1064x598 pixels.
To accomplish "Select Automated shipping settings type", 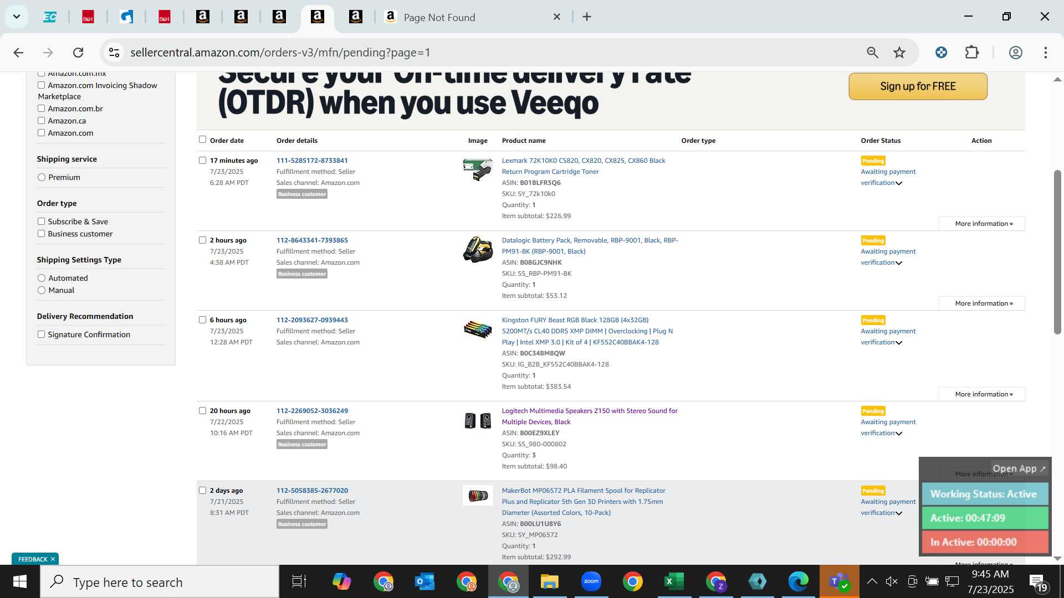I will coord(42,278).
